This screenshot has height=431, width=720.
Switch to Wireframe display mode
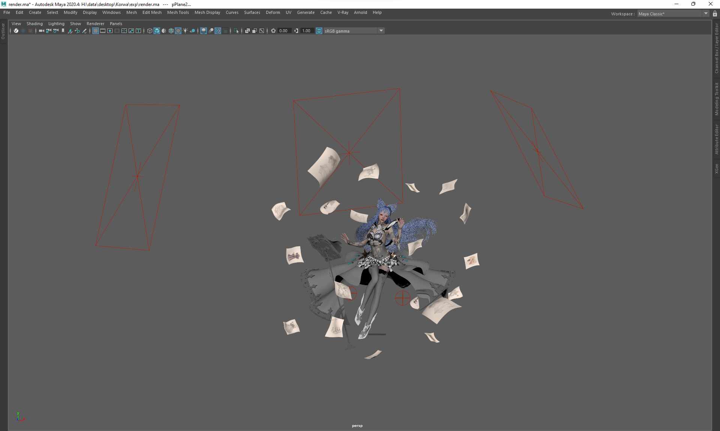[150, 31]
